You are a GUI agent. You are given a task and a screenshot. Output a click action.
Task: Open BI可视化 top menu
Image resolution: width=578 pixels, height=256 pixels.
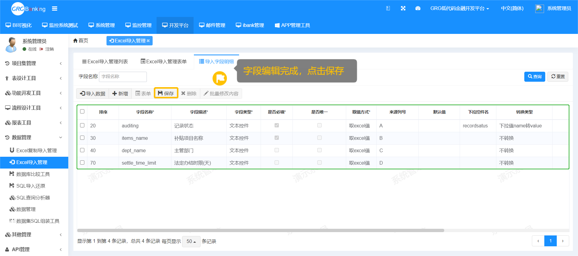19,25
